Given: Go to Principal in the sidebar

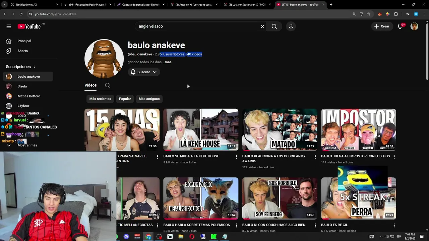Looking at the screenshot, I should 28,41.
